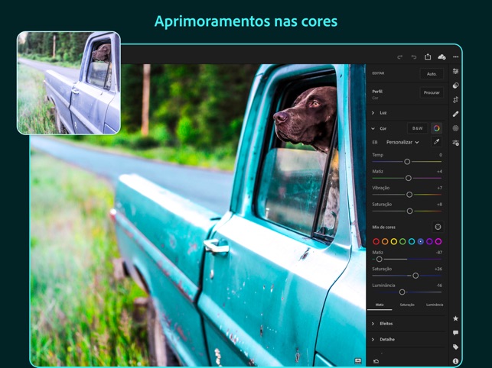Select the yellow color mix circle
The width and height of the screenshot is (492, 368).
click(394, 241)
